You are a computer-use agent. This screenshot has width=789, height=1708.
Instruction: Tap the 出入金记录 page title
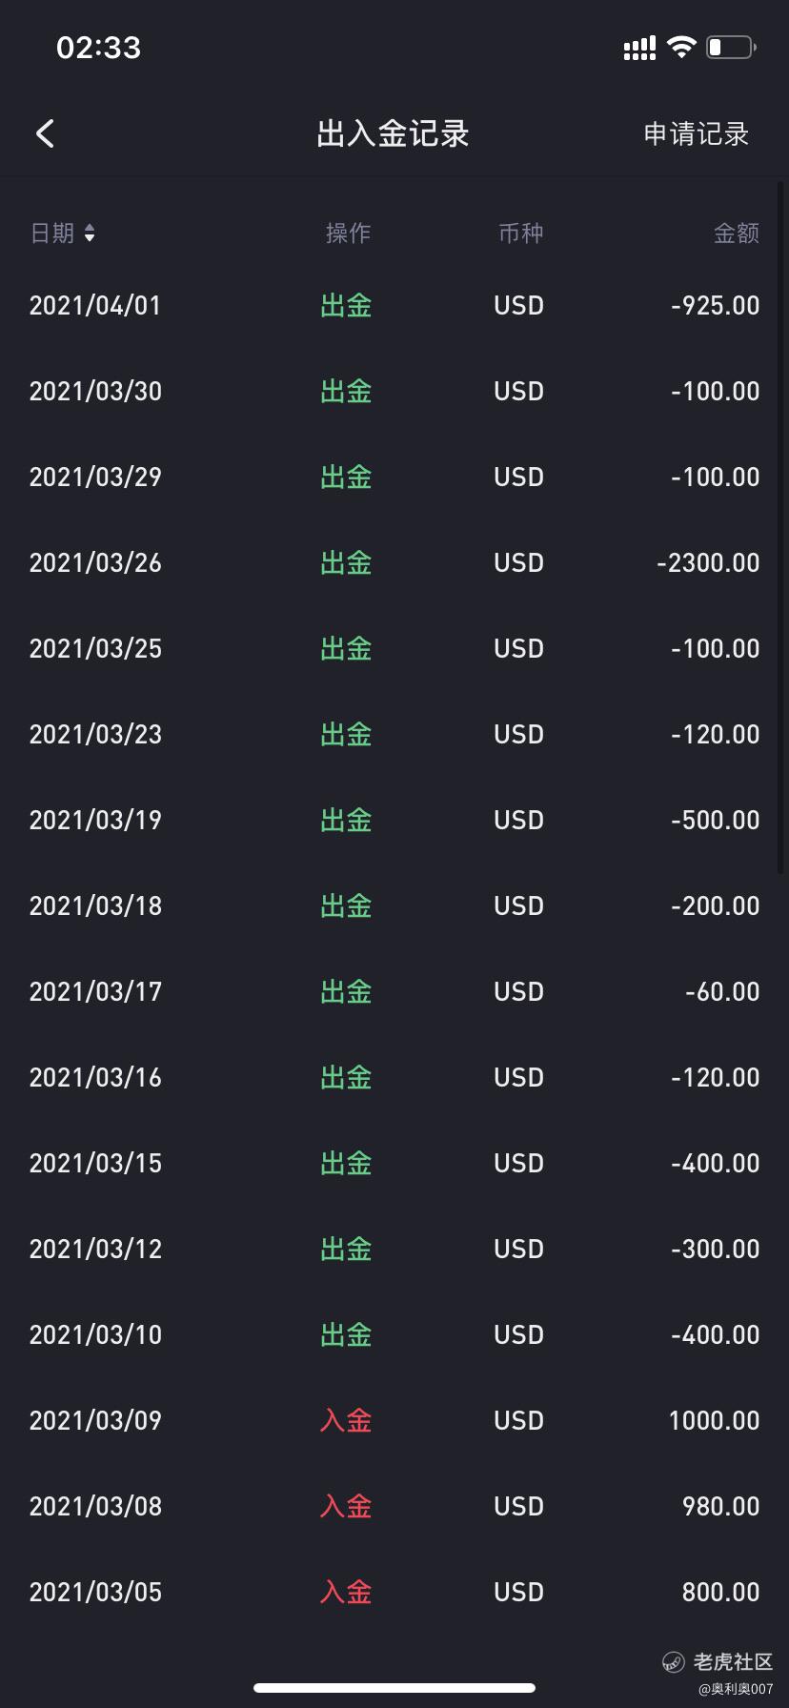coord(394,134)
